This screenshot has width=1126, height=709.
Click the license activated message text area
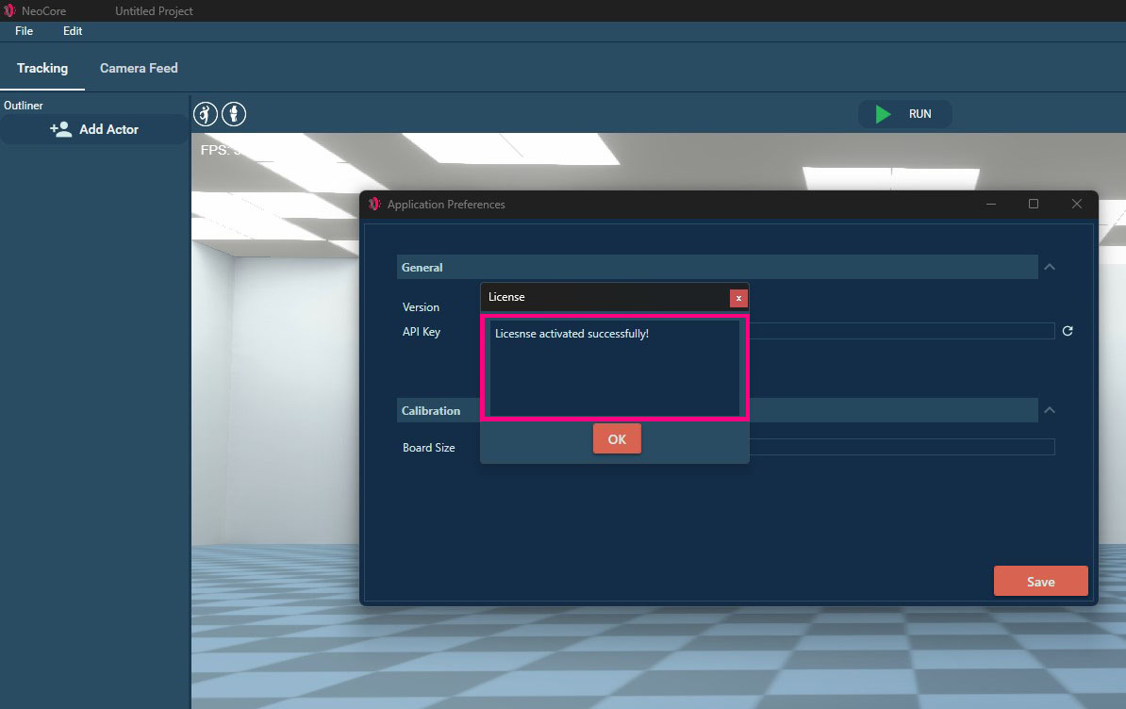point(615,368)
